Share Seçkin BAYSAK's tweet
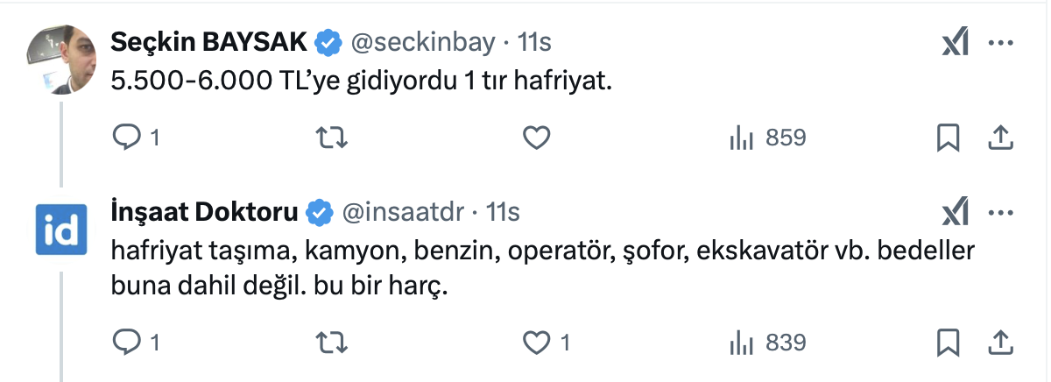Image resolution: width=1051 pixels, height=382 pixels. pyautogui.click(x=1000, y=138)
